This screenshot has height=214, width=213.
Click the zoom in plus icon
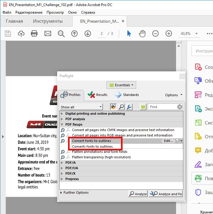pyautogui.click(x=169, y=34)
